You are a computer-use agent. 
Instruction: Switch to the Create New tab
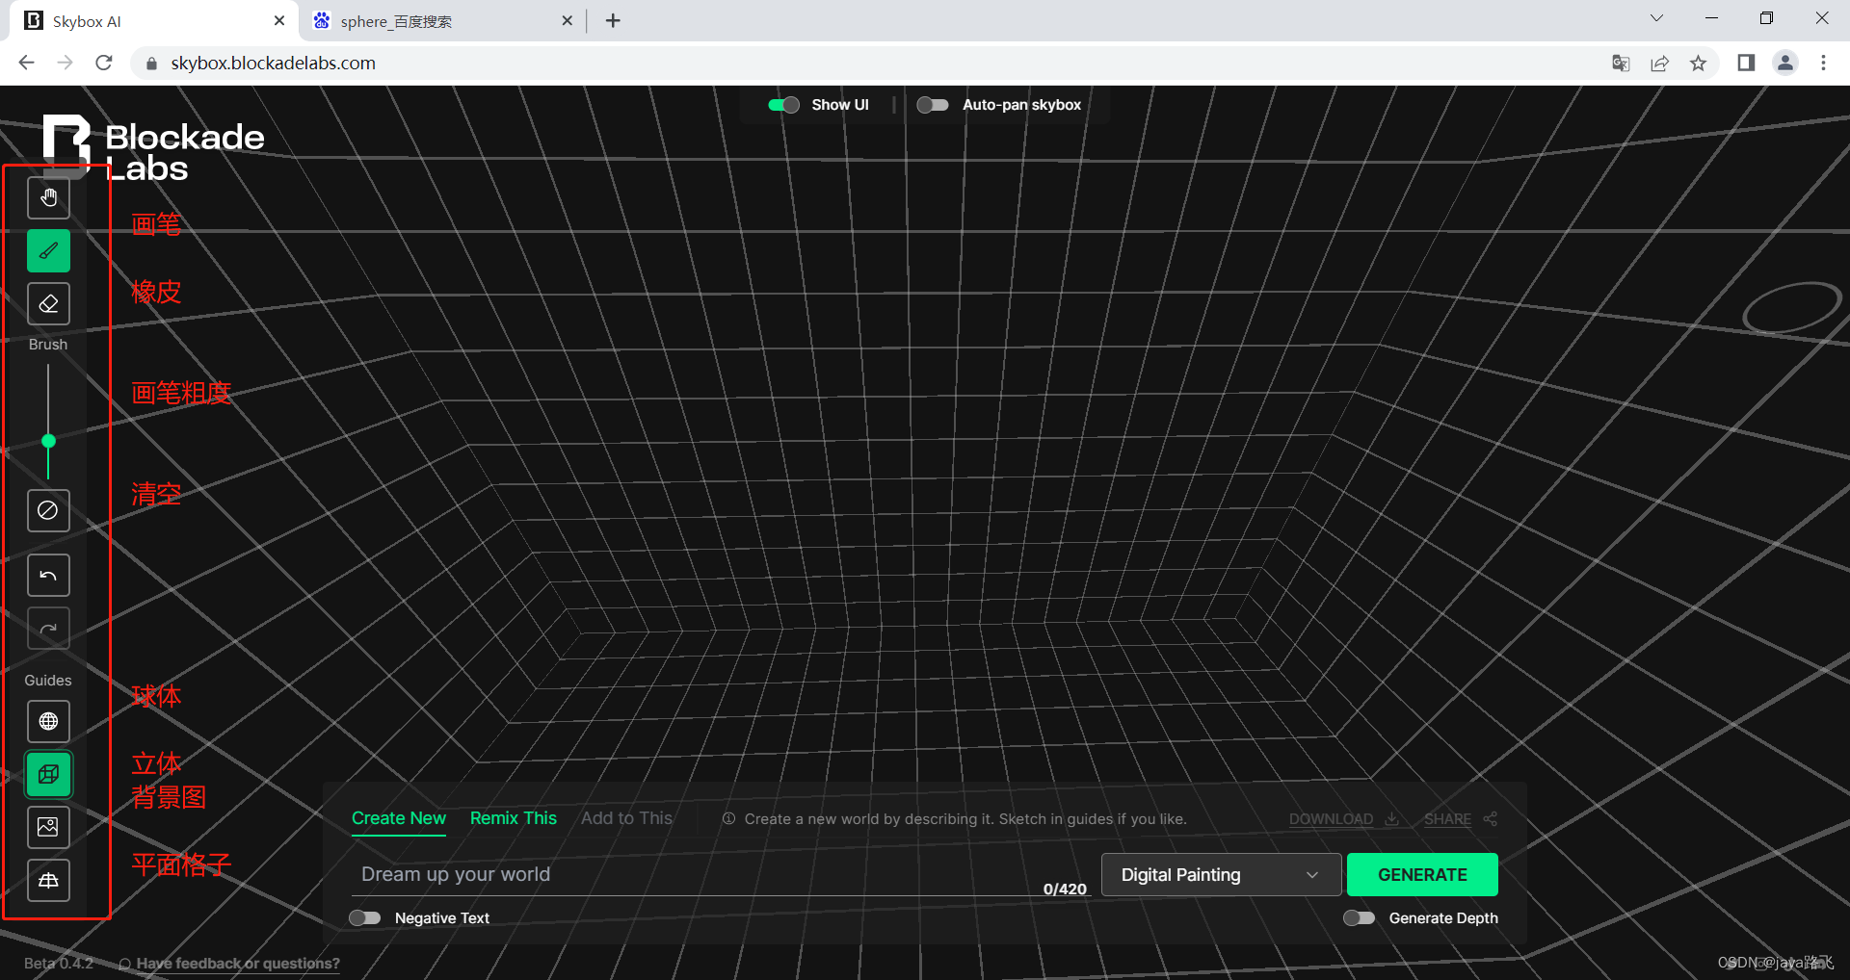point(399,818)
